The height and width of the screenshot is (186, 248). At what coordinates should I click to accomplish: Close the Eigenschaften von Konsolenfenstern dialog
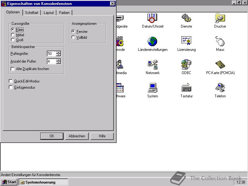point(112,4)
